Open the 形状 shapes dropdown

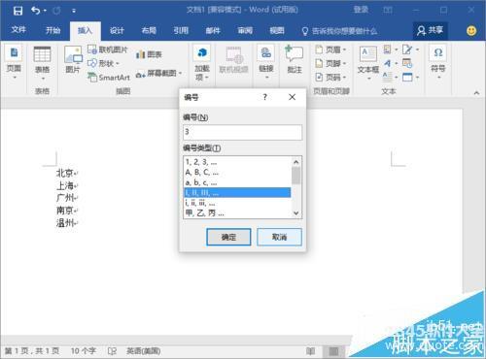click(x=104, y=63)
